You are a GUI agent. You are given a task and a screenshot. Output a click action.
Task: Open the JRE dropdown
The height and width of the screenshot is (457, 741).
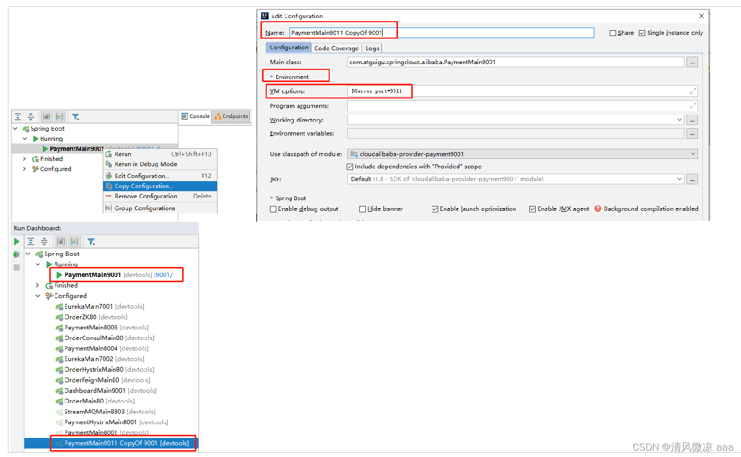(x=680, y=179)
